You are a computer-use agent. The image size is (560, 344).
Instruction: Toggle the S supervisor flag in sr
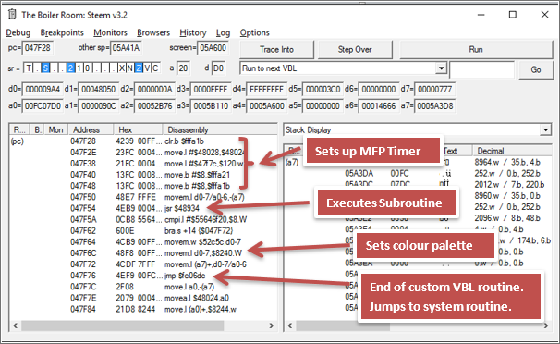(45, 68)
